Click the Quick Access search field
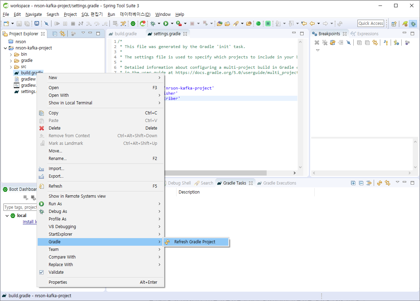420x301 pixels. coord(371,23)
